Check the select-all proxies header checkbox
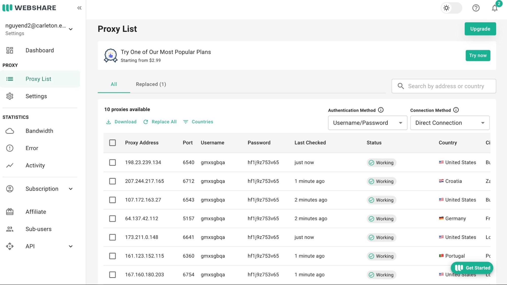Viewport: 507px width, 285px height. (x=112, y=143)
